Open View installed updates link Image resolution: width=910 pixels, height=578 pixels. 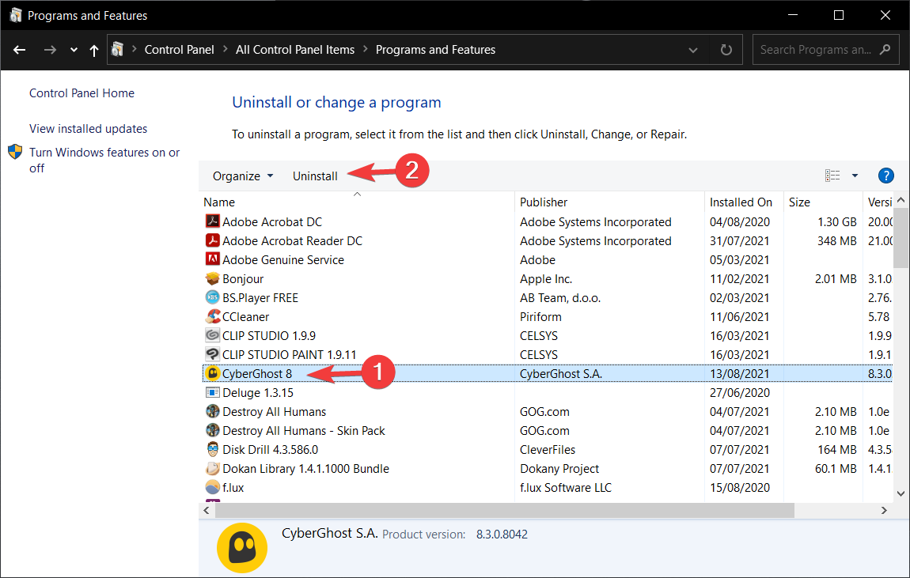point(88,129)
